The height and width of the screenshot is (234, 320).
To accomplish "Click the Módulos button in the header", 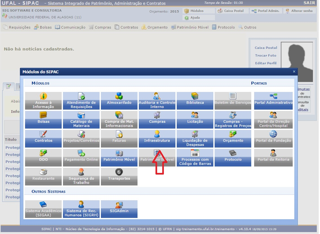I will tap(197, 11).
